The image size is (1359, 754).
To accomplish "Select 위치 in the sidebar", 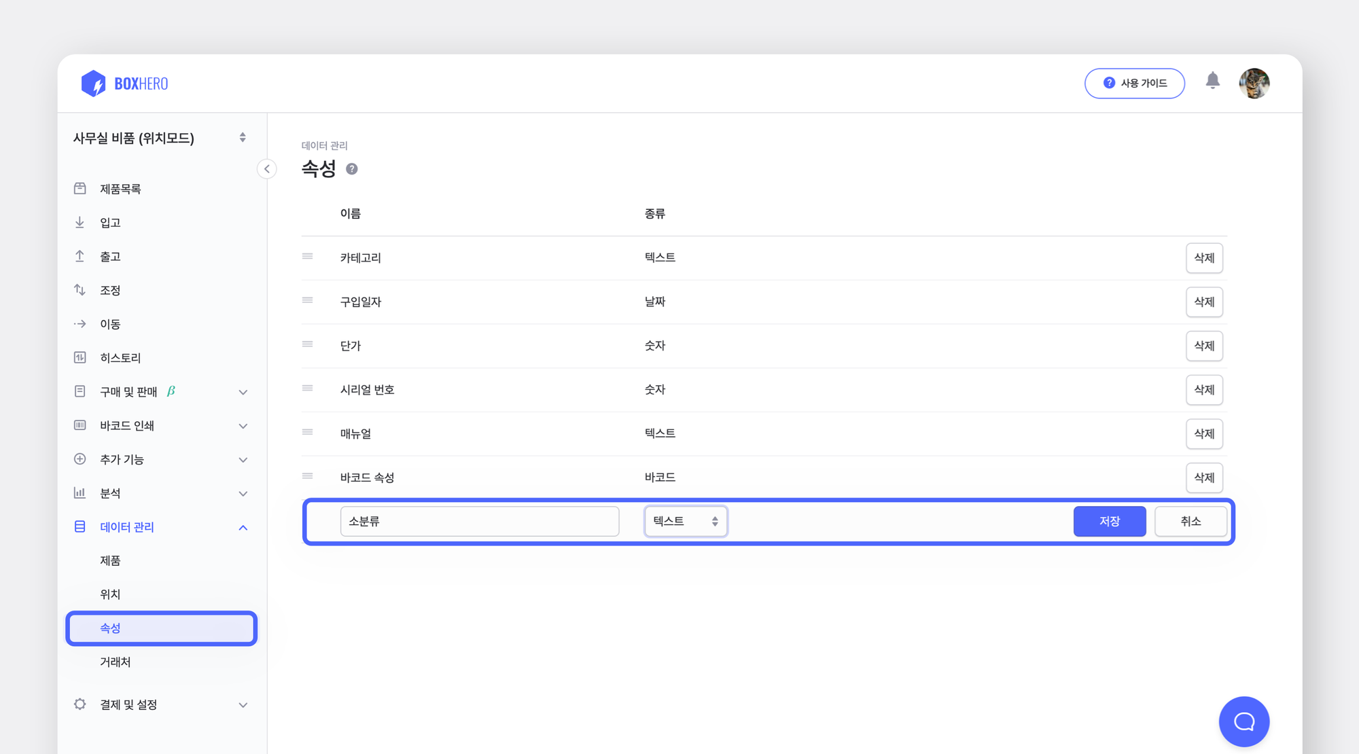I will pyautogui.click(x=110, y=594).
